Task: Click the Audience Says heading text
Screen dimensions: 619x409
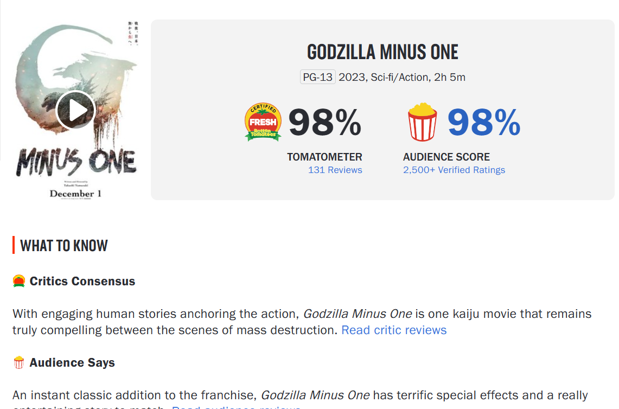Action: (72, 362)
